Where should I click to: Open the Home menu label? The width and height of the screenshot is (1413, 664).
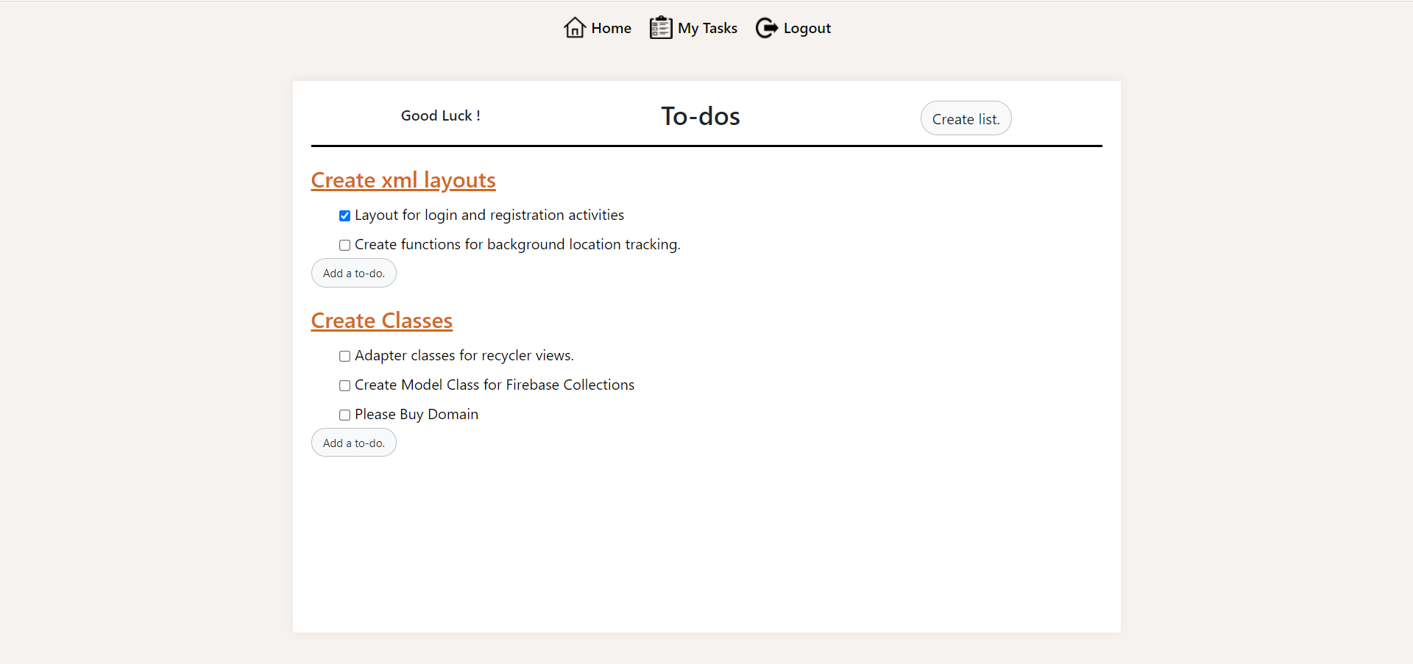(x=611, y=28)
